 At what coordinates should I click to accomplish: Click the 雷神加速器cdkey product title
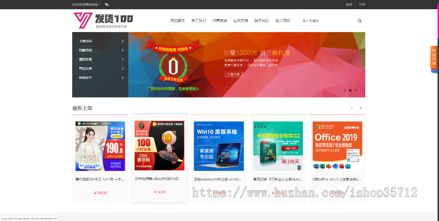(x=158, y=179)
